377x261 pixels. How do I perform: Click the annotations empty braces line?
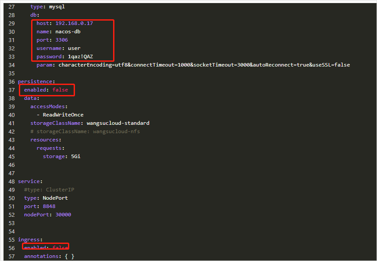pos(49,256)
